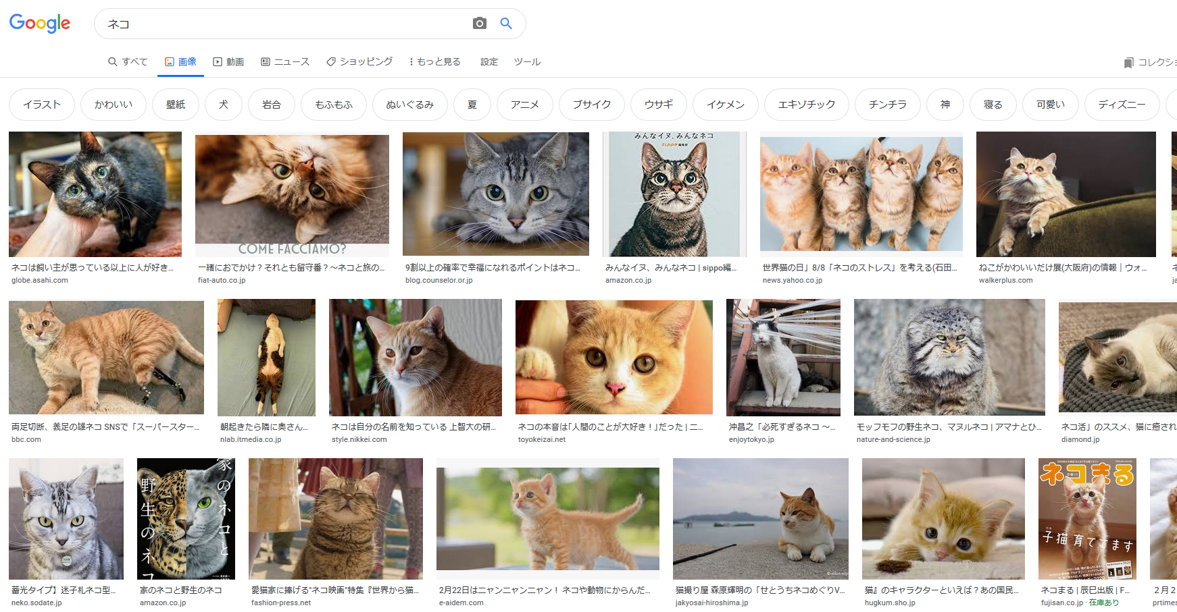
Task: Filter by 可愛い chip
Action: click(x=1051, y=105)
